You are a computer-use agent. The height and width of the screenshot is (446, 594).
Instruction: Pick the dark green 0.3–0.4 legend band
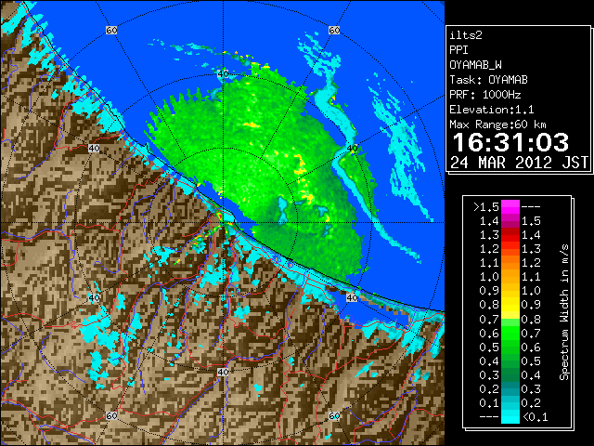tap(510, 375)
